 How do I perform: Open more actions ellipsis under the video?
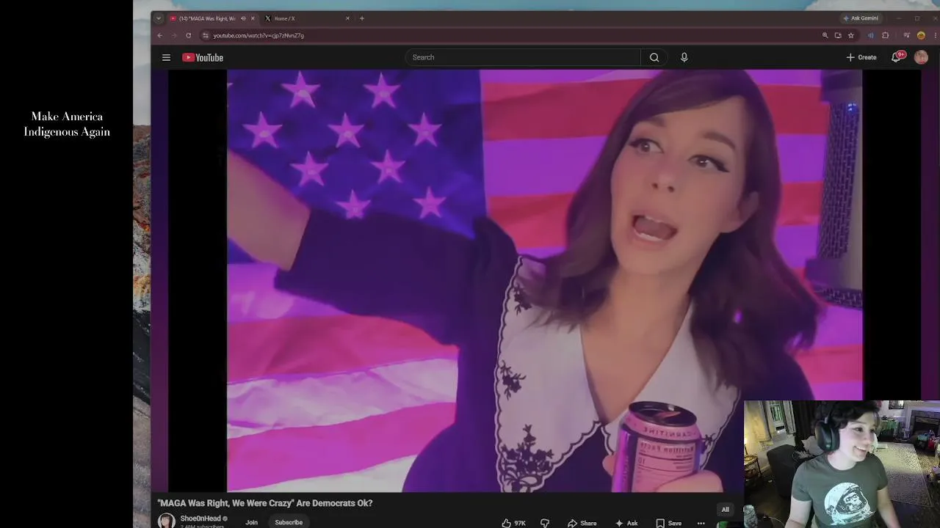(x=701, y=523)
